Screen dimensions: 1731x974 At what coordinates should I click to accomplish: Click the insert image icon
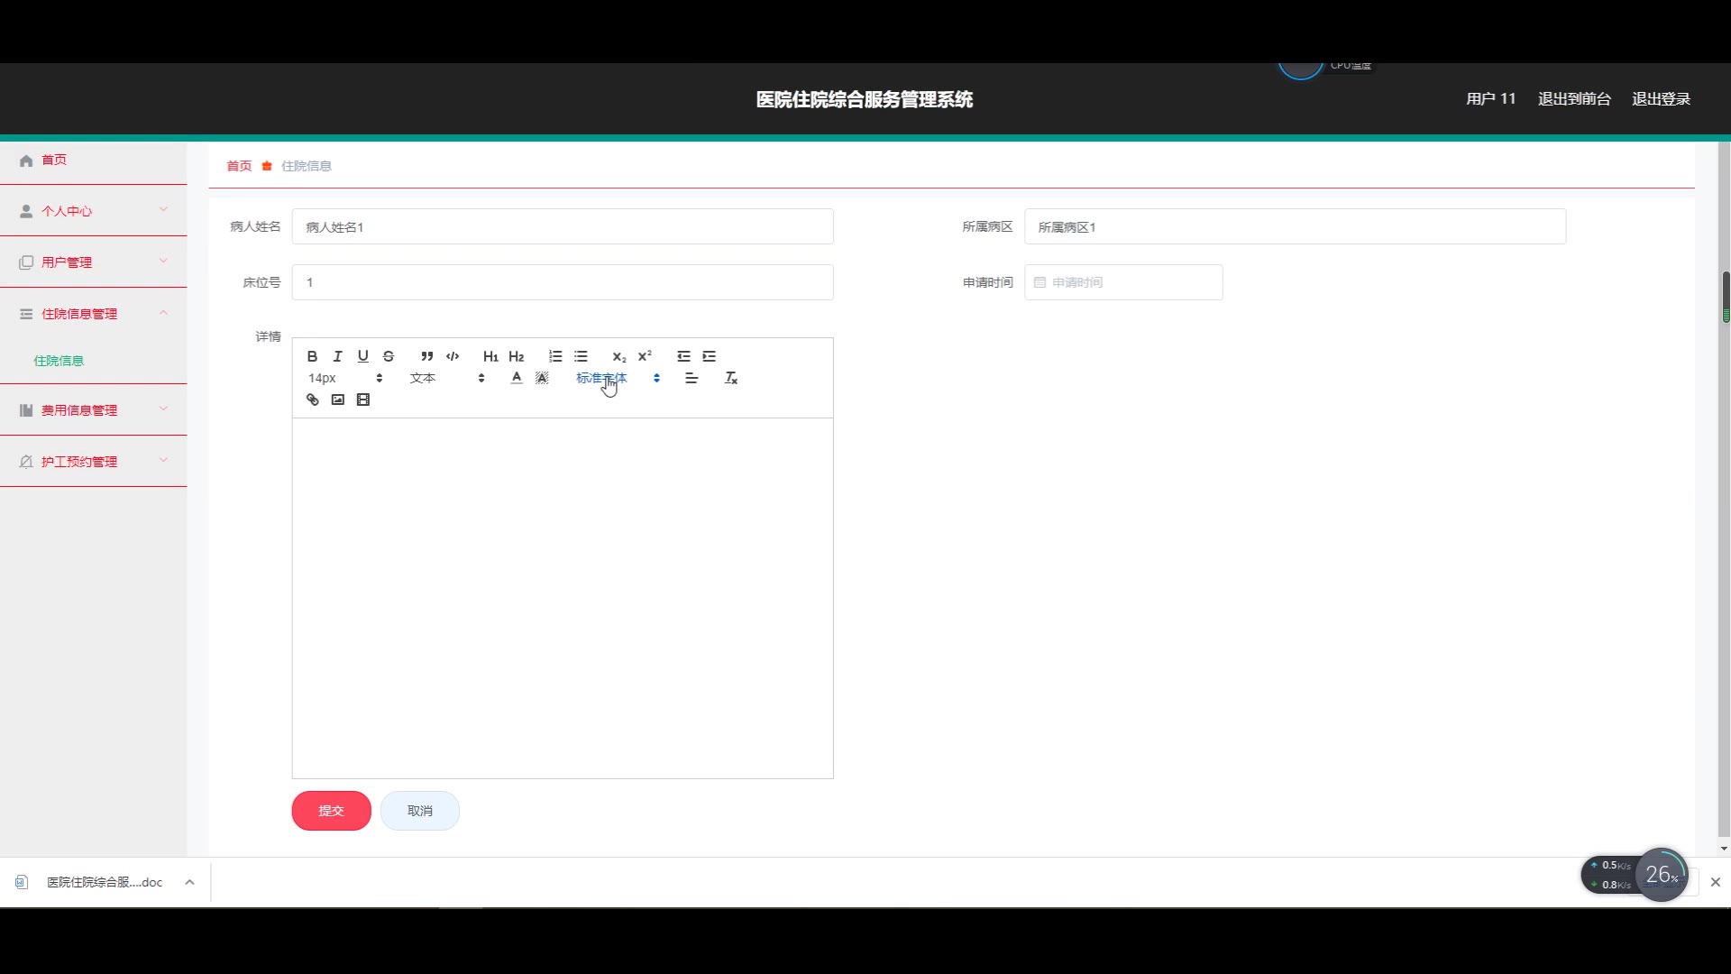tap(337, 400)
